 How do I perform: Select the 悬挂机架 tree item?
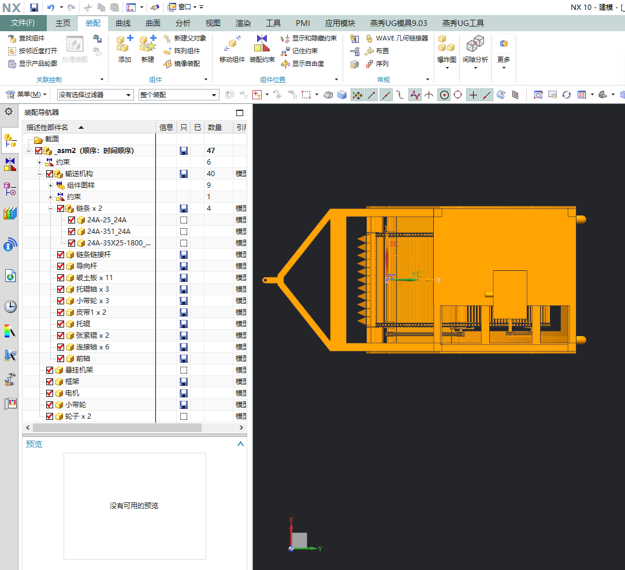tap(79, 370)
